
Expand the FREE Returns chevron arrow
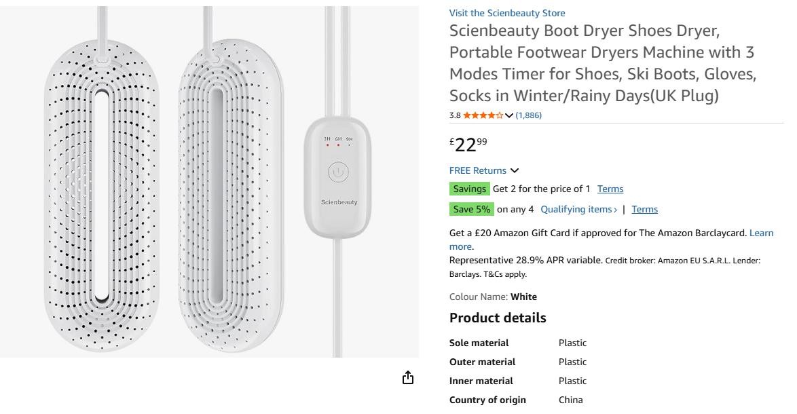[x=515, y=170]
